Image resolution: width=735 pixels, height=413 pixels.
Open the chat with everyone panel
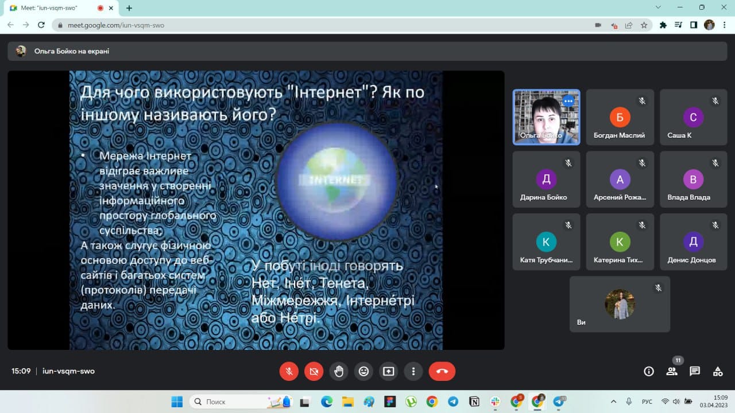pyautogui.click(x=695, y=371)
